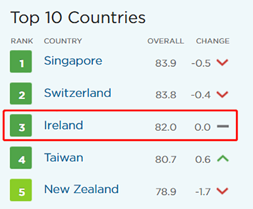The image size is (253, 209).
Task: Click Switzerland's red down arrow
Action: tap(222, 94)
